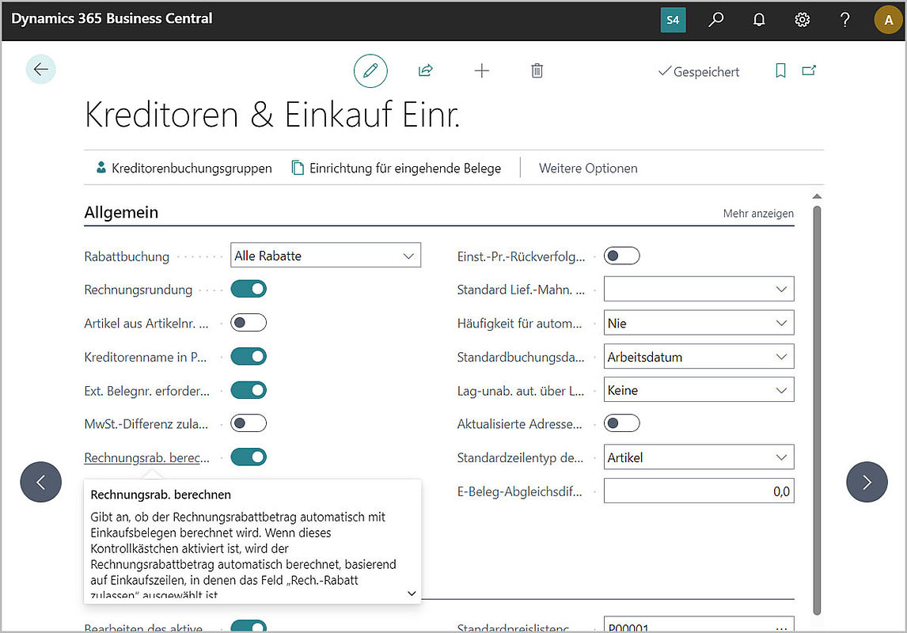Toggle Kreditorenname in P... switch

click(249, 356)
